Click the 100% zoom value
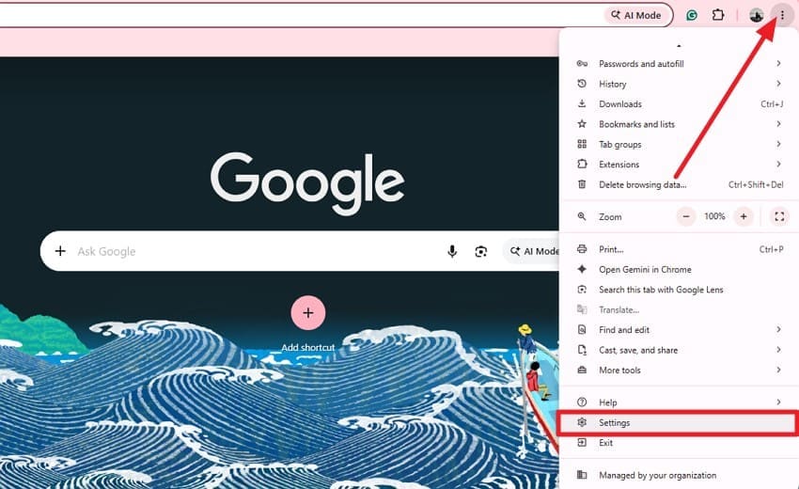The height and width of the screenshot is (489, 799). (714, 216)
